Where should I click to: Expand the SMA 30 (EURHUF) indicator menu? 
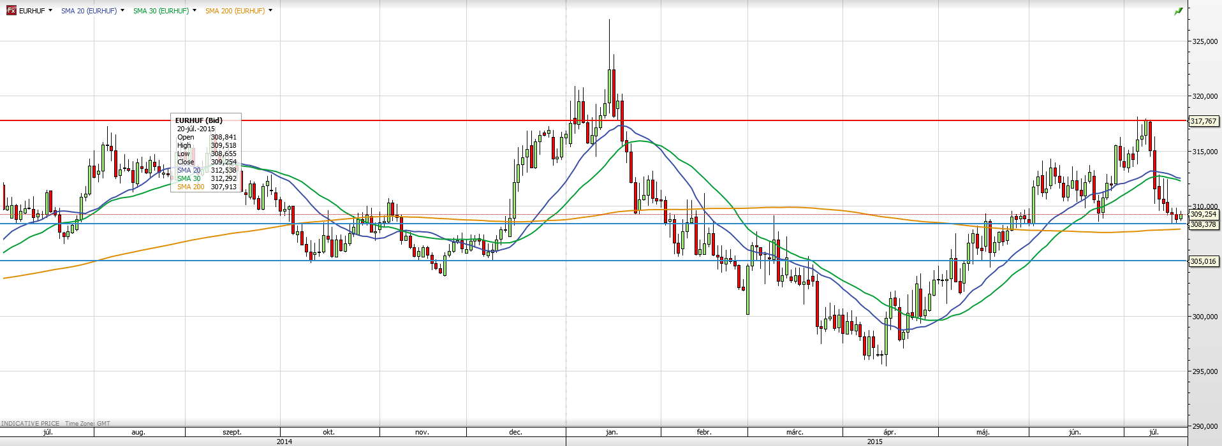click(x=195, y=11)
